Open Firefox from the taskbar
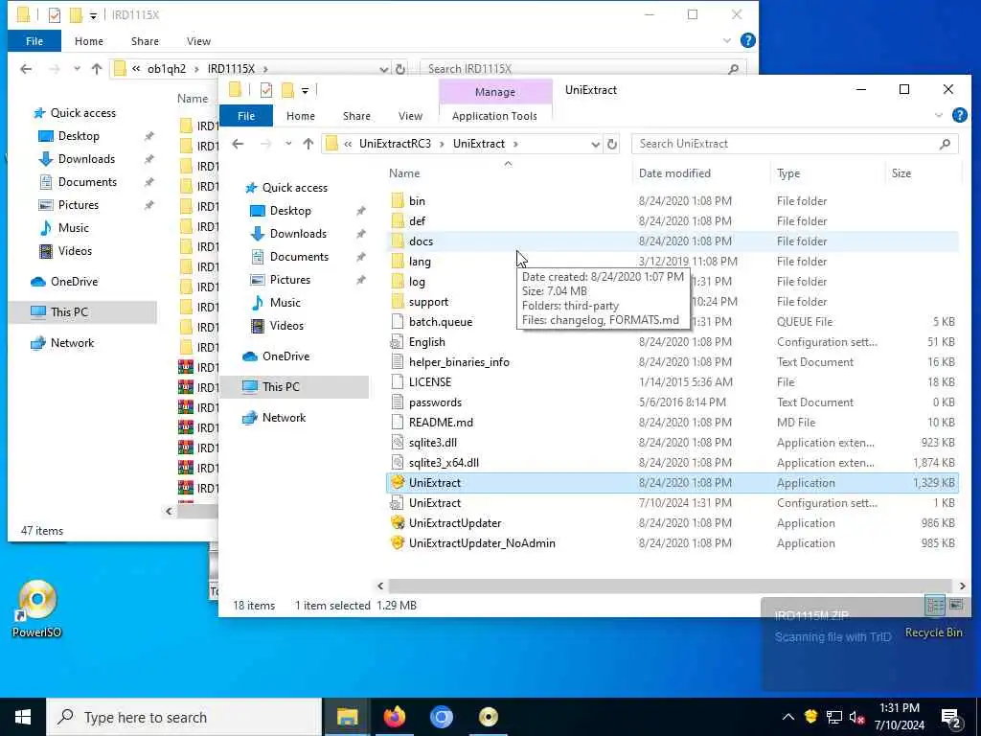The height and width of the screenshot is (736, 981). click(x=394, y=717)
